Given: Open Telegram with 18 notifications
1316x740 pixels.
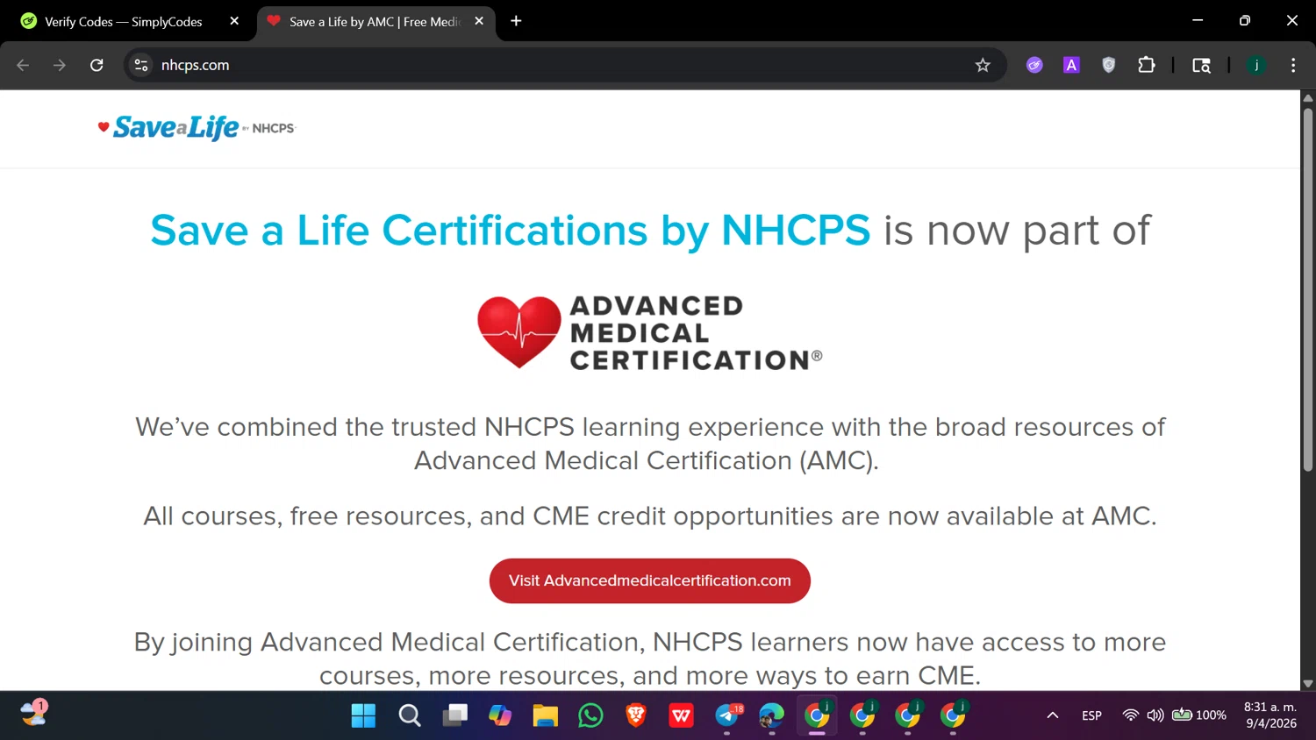Looking at the screenshot, I should pos(727,715).
